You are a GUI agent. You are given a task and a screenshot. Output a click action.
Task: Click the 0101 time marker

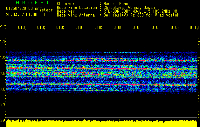click(x=22, y=28)
